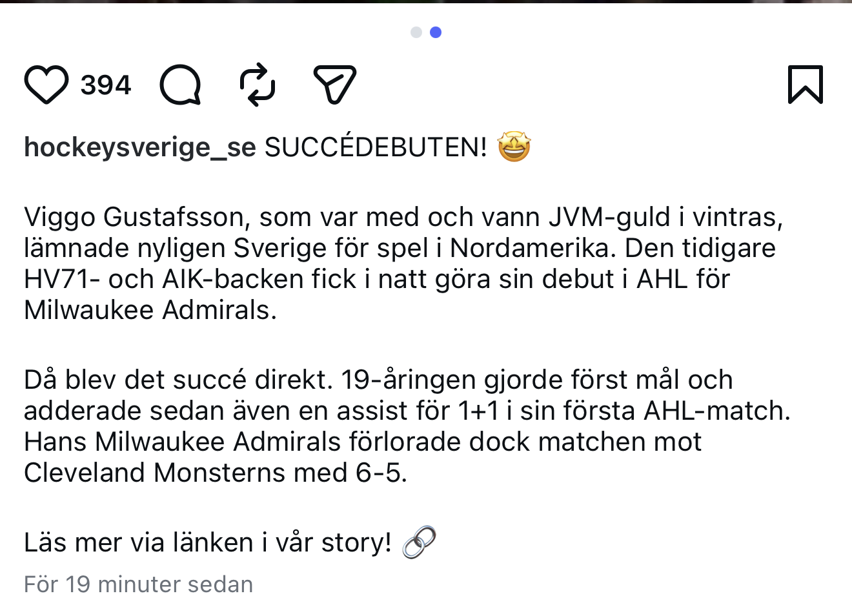Click the "Läs mer via länken" line
Image resolution: width=852 pixels, height=598 pixels.
point(208,542)
